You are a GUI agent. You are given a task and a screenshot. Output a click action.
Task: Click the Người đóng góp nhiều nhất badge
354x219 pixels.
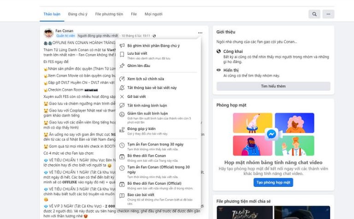pos(98,36)
